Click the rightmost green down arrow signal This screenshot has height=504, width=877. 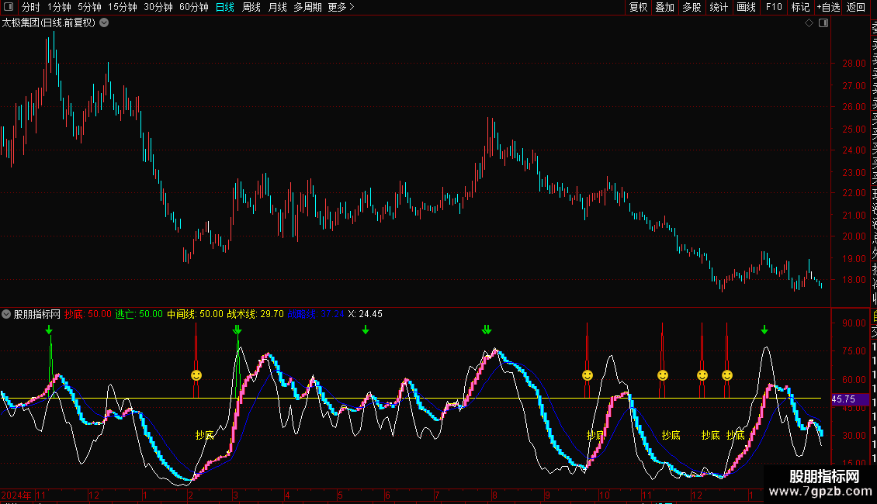(764, 330)
